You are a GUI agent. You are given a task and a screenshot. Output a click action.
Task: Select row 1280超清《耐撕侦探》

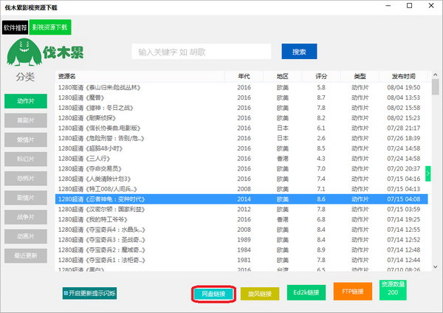(x=241, y=118)
